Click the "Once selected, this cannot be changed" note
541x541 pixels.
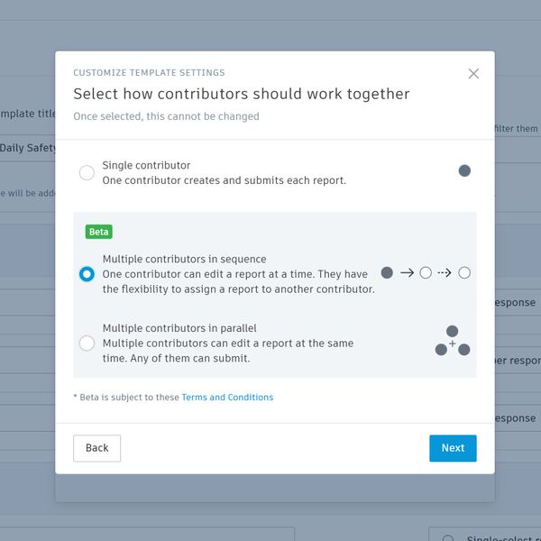coord(166,116)
